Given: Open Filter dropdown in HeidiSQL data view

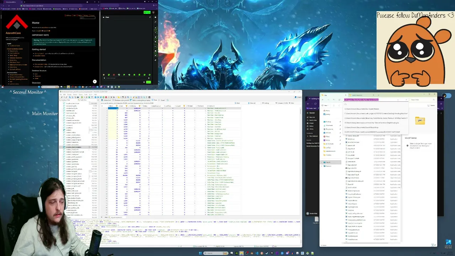Looking at the screenshot, I should pos(292,103).
